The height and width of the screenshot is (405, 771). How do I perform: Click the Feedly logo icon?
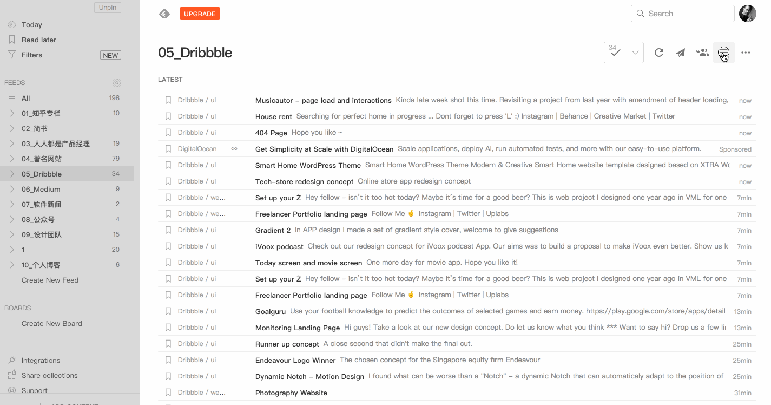click(164, 14)
